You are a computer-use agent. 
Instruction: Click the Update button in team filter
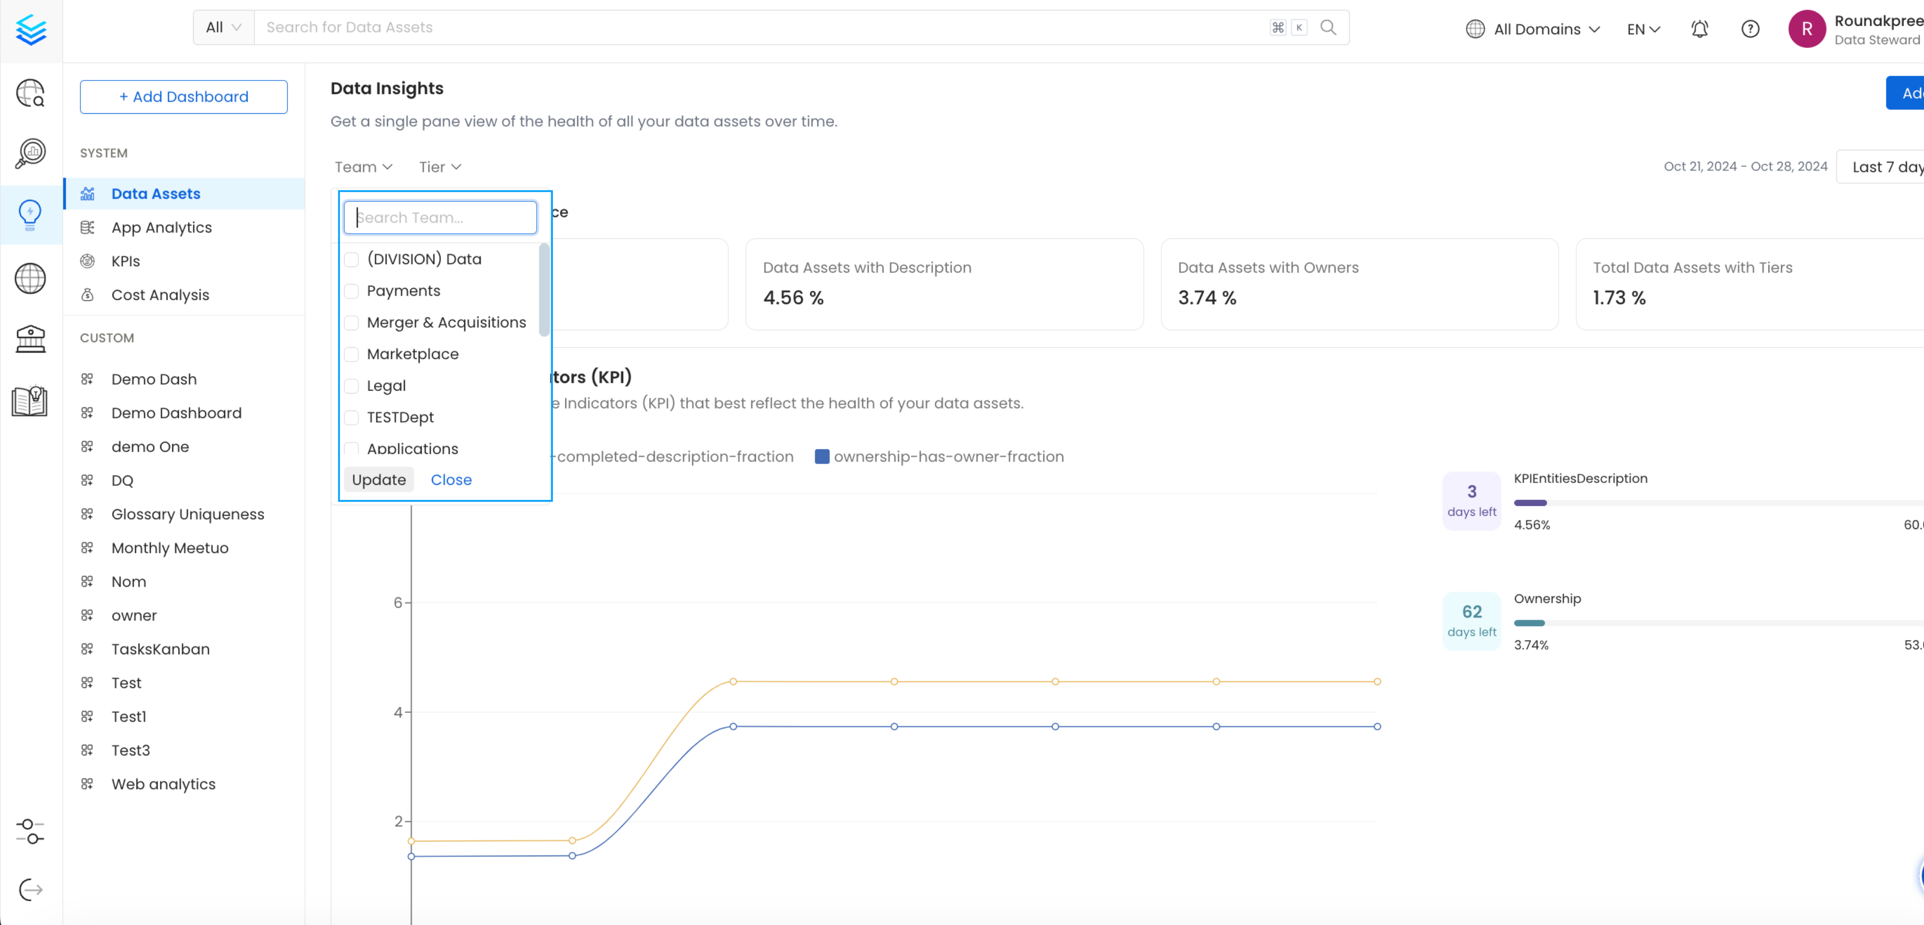pyautogui.click(x=379, y=479)
